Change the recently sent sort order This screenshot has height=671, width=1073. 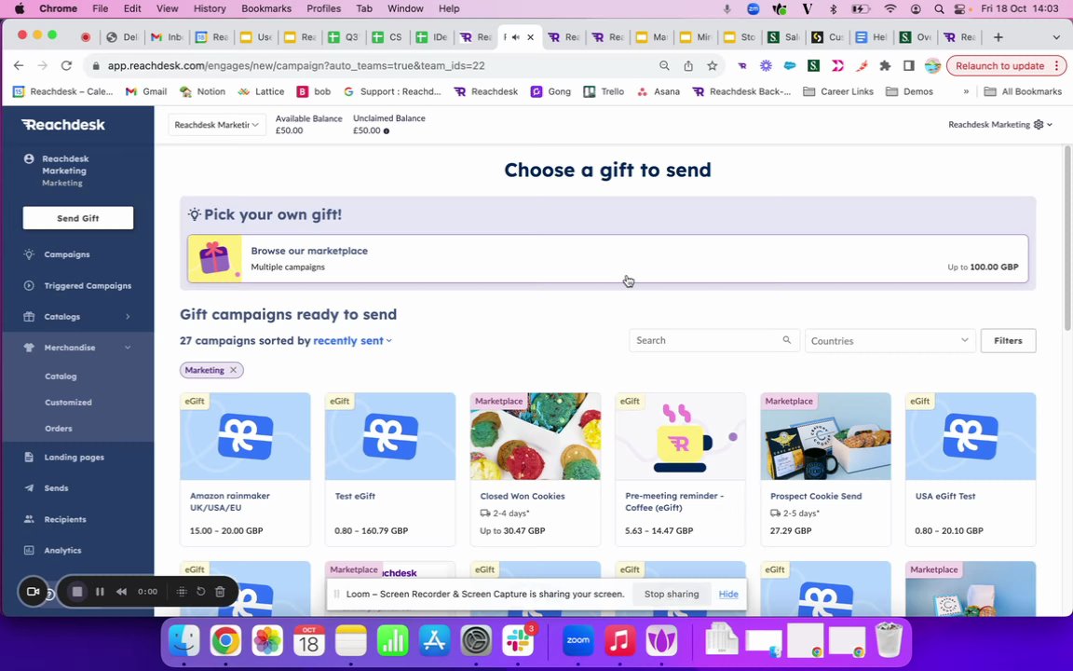pos(352,340)
